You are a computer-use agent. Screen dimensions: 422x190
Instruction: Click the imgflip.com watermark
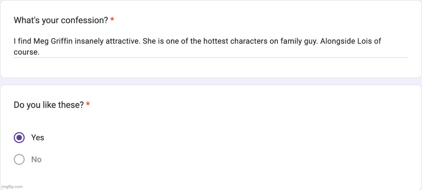coord(12,187)
